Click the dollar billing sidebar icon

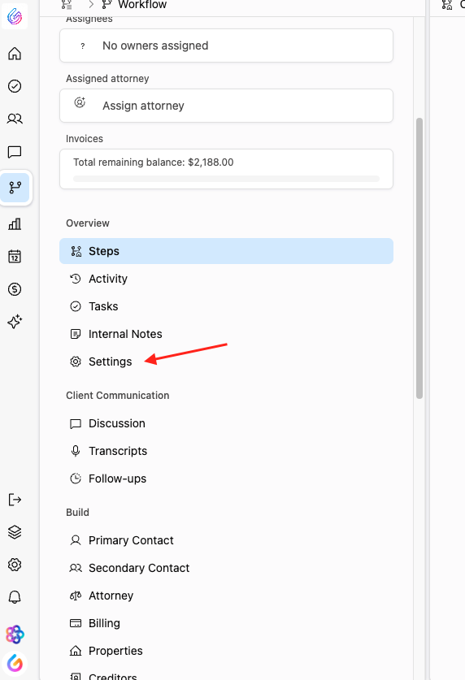15,289
